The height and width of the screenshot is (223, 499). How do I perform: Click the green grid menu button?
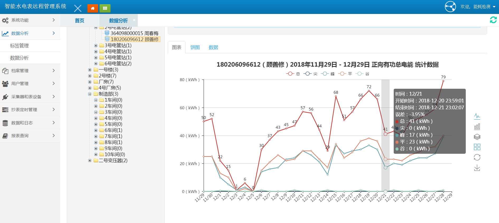click(105, 8)
